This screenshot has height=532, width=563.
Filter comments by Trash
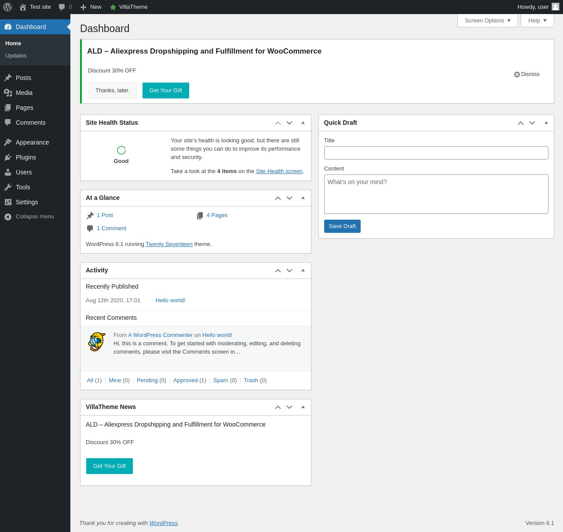(x=251, y=380)
